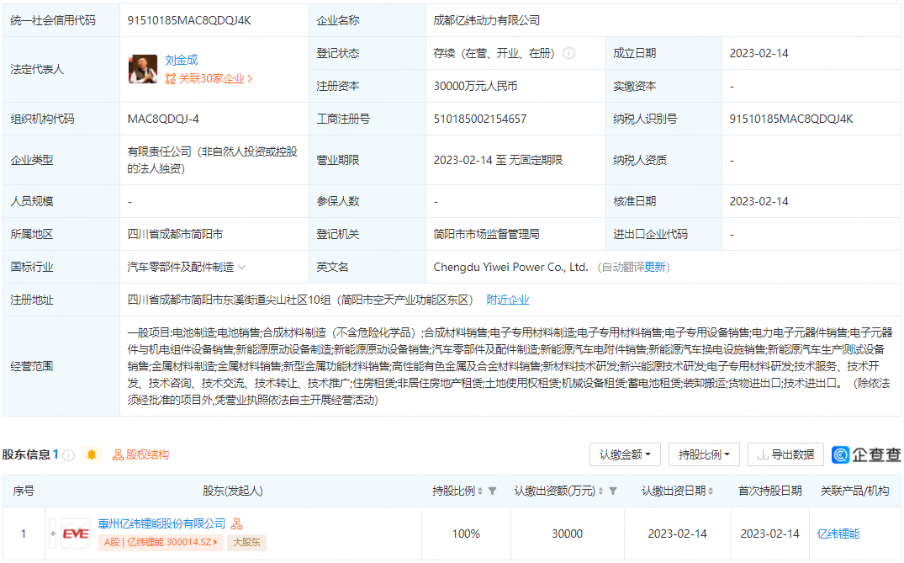Open the 持股比例 dropdown above the table
The width and height of the screenshot is (904, 563).
pyautogui.click(x=703, y=454)
